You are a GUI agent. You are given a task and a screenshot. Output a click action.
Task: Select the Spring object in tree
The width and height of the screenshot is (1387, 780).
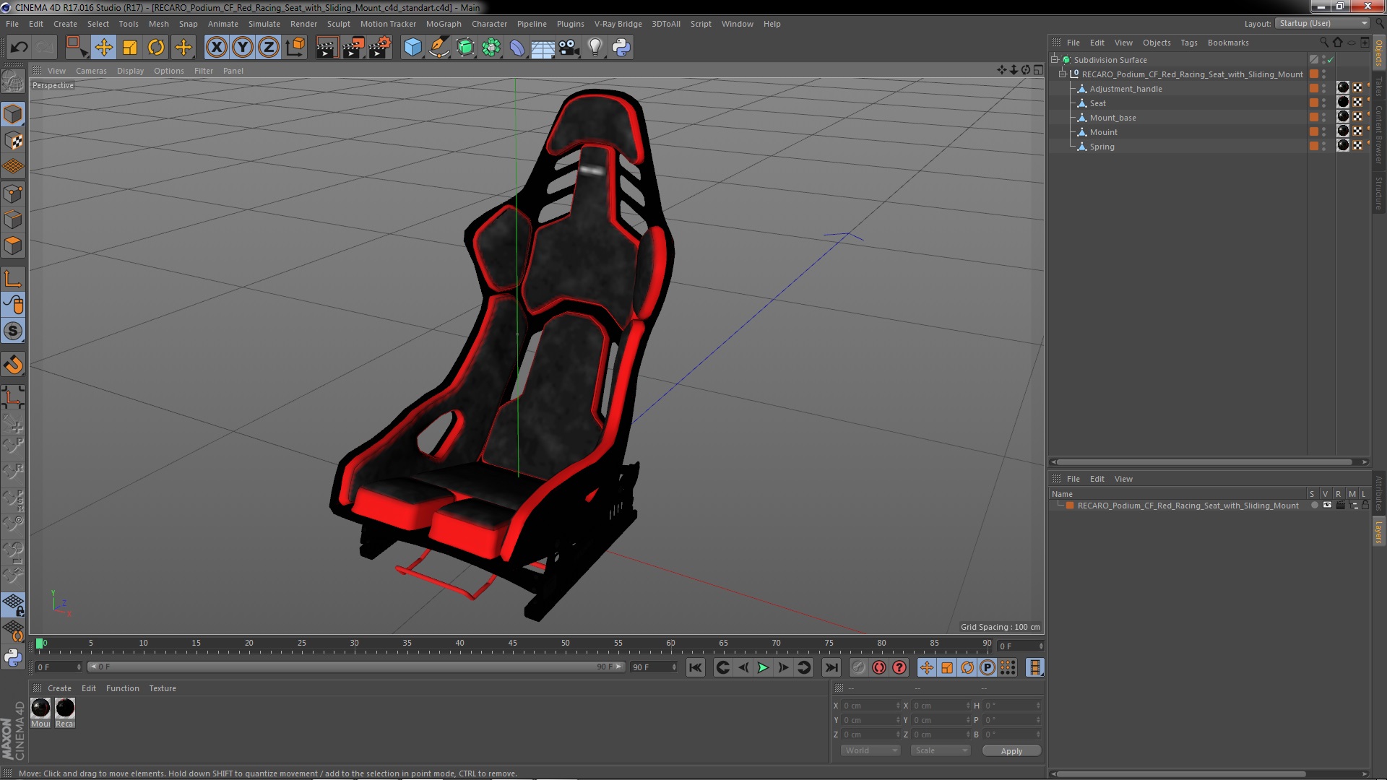(1102, 147)
